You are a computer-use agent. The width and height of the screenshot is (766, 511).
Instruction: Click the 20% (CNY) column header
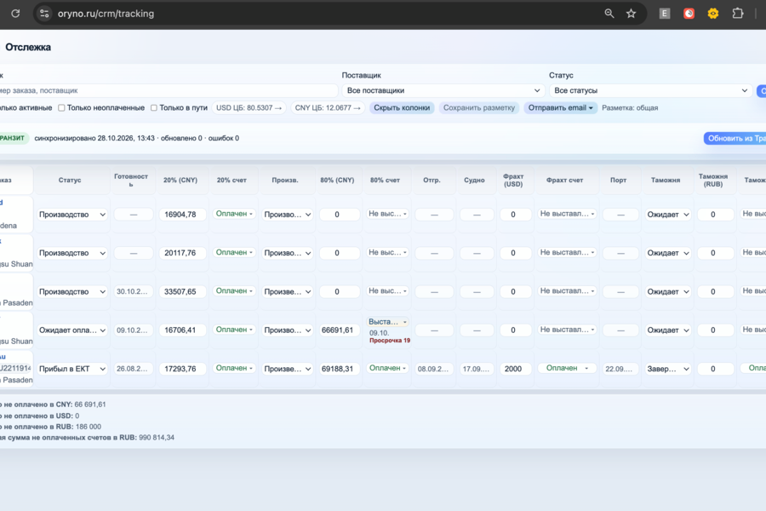[180, 180]
